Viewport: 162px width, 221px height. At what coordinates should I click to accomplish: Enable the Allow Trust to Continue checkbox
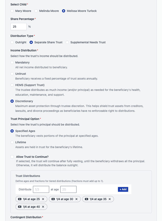(12, 157)
